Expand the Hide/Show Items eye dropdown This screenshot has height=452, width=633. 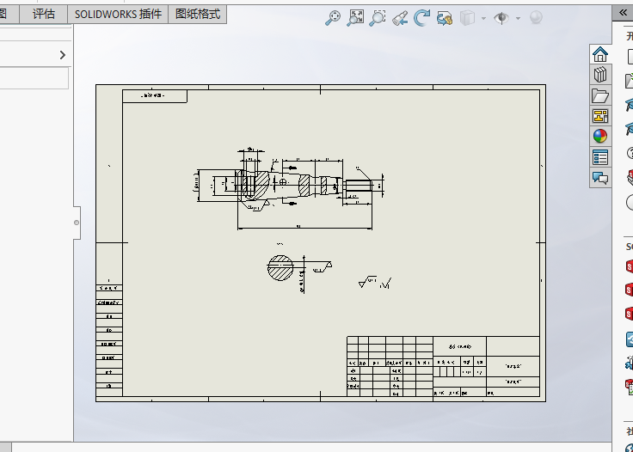click(x=518, y=18)
